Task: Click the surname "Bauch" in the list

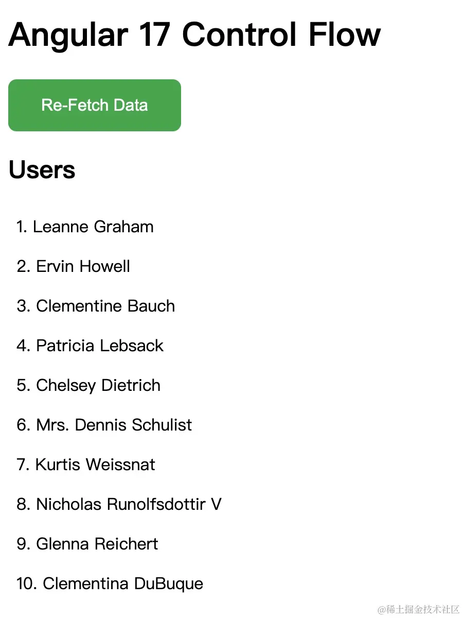Action: point(151,306)
